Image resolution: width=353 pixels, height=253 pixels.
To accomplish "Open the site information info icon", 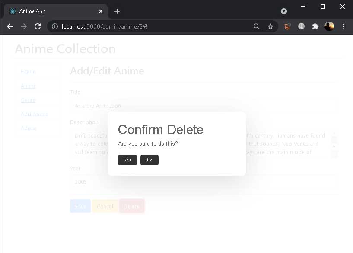I will pyautogui.click(x=54, y=26).
